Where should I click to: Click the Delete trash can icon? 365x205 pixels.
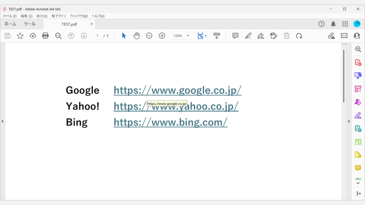coord(286,36)
